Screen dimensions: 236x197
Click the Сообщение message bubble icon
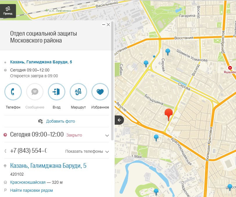35,92
